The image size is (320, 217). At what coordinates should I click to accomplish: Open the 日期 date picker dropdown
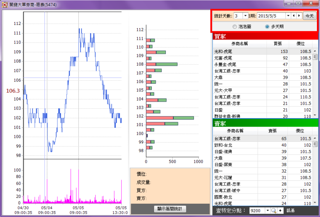click(x=288, y=16)
